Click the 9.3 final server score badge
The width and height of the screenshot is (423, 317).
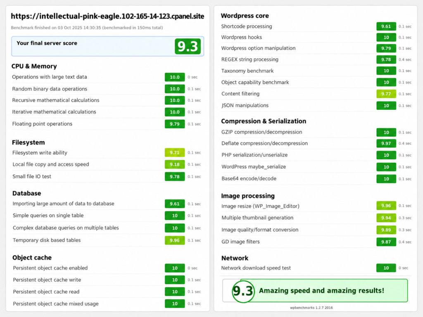tap(188, 46)
